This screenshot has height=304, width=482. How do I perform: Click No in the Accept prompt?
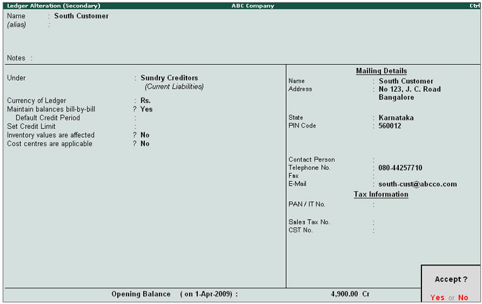463,297
